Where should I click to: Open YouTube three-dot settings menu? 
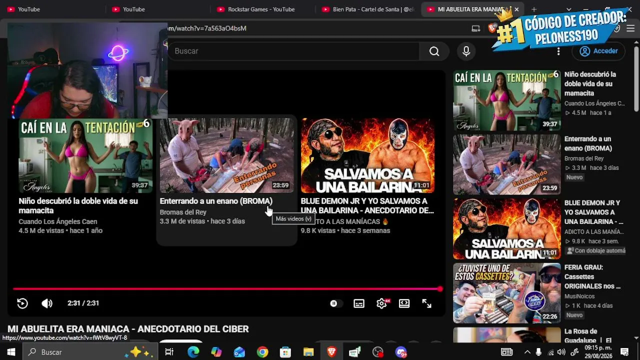coord(558,51)
